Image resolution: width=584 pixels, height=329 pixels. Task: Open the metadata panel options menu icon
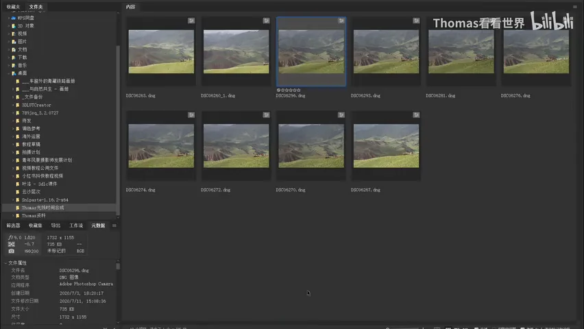(x=114, y=226)
